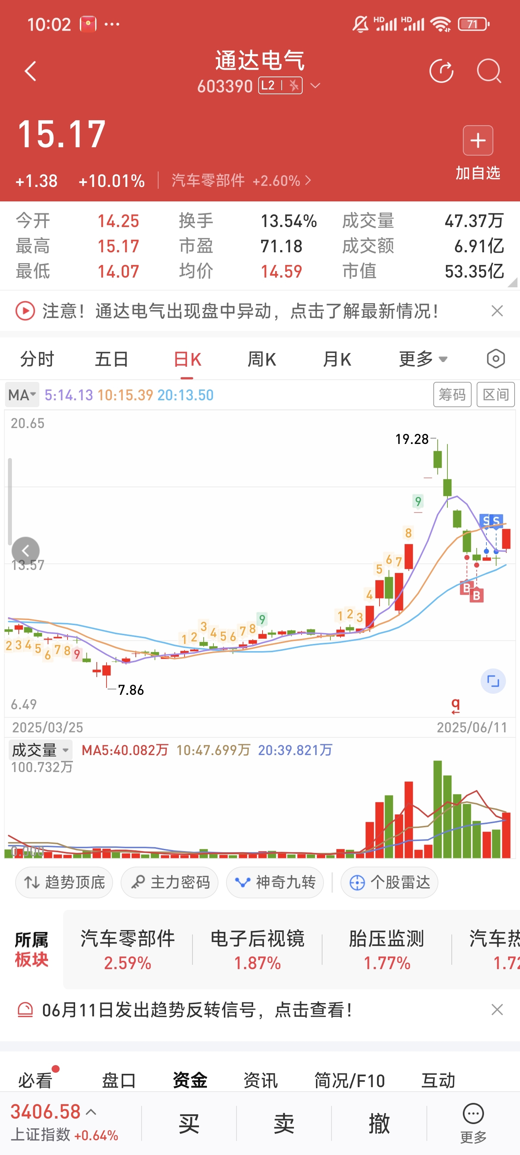
Task: View the 06月11日 趋势反转信号 alert
Action: click(196, 1010)
